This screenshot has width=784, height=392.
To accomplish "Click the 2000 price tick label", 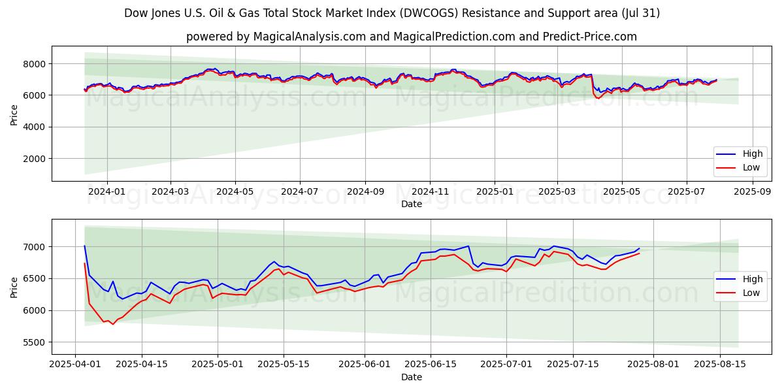I will (x=36, y=159).
